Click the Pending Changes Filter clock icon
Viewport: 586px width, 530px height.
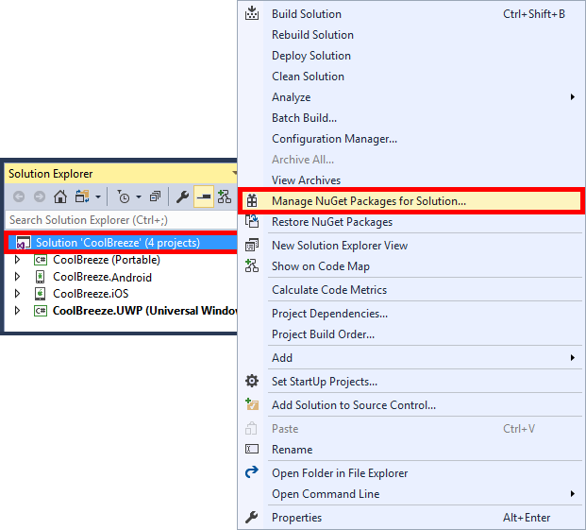point(123,197)
